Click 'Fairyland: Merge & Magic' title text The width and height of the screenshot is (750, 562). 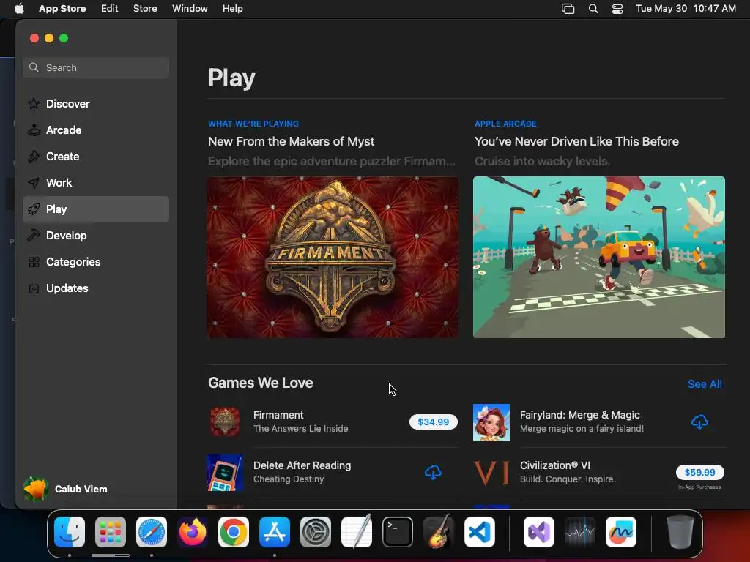pos(580,415)
